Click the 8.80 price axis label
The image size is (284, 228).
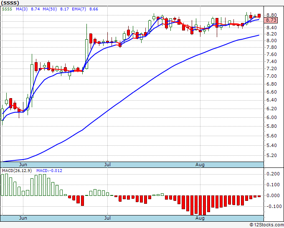tap(271, 15)
